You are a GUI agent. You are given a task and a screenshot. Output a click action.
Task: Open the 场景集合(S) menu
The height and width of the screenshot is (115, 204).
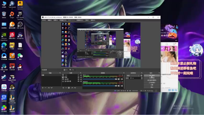click(80, 20)
